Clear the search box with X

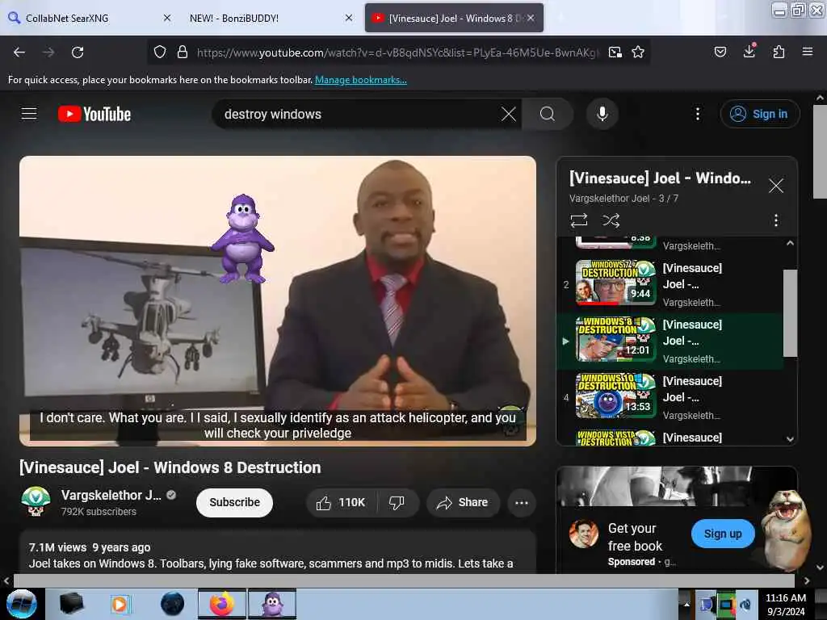(x=509, y=114)
